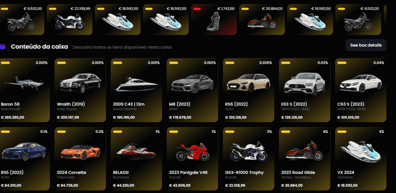Choose the 2009 C43 Sessa Marine yacht
396x193 pixels.
point(137,90)
